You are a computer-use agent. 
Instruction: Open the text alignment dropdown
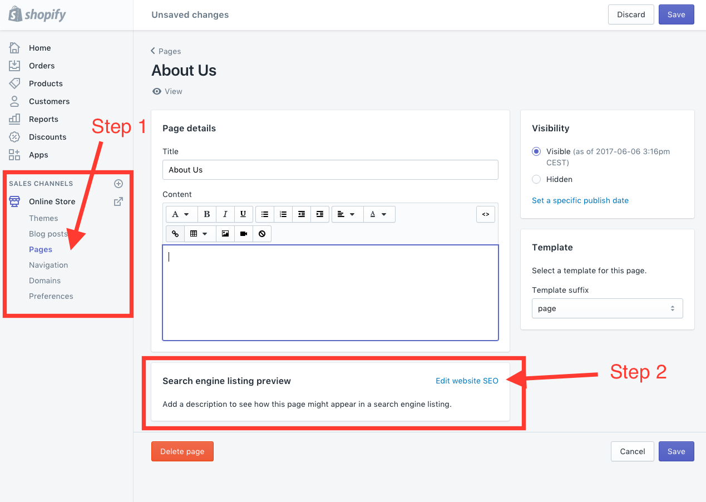click(346, 214)
